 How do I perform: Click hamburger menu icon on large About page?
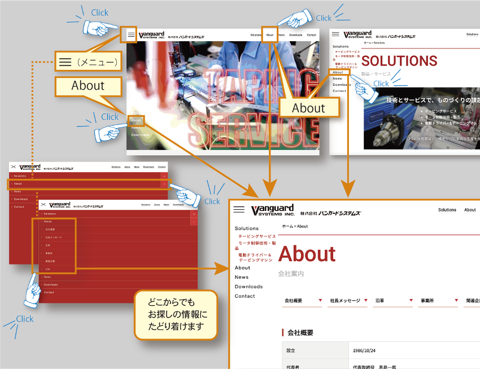(x=239, y=209)
